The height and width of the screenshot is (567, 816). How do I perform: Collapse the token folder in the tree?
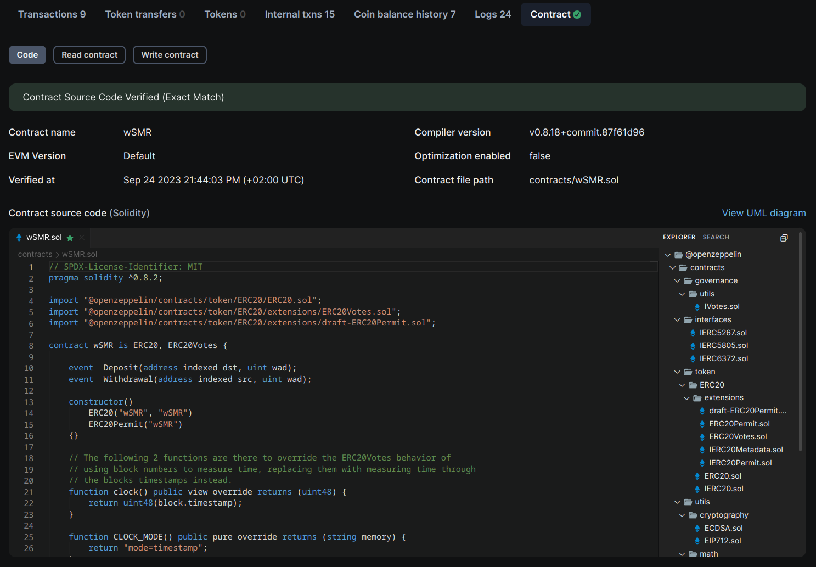pos(677,372)
